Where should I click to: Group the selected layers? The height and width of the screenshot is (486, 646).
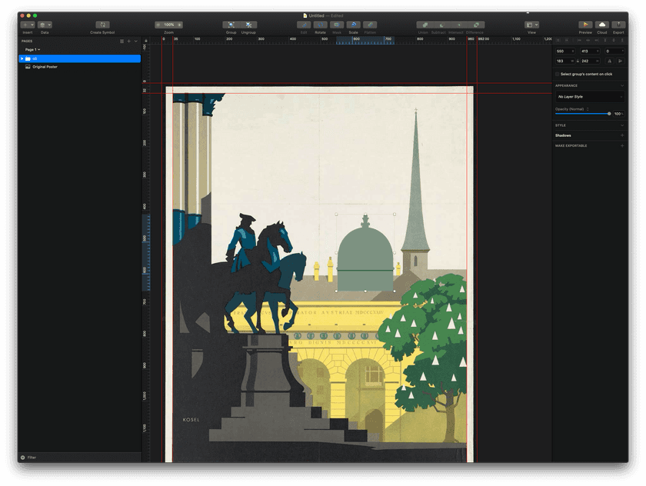point(230,24)
